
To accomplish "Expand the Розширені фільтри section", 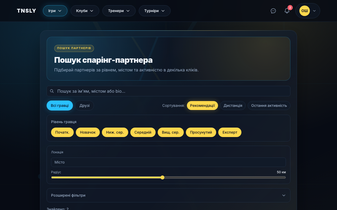I will [168, 195].
